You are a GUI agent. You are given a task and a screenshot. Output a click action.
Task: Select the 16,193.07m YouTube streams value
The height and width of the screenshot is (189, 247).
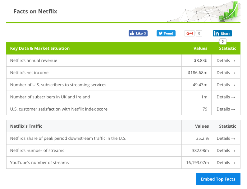click(x=197, y=163)
